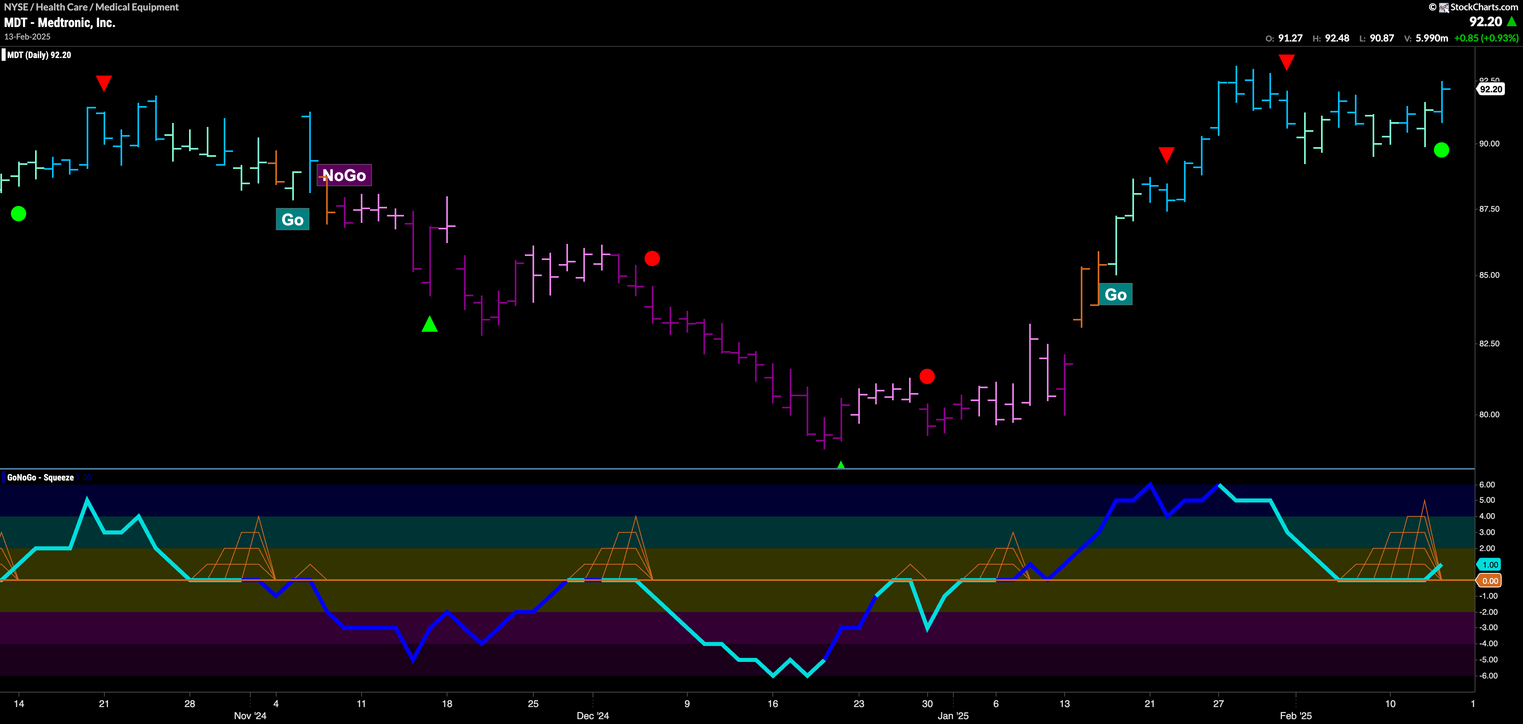Click the 80.00 price axis label

pyautogui.click(x=1489, y=414)
